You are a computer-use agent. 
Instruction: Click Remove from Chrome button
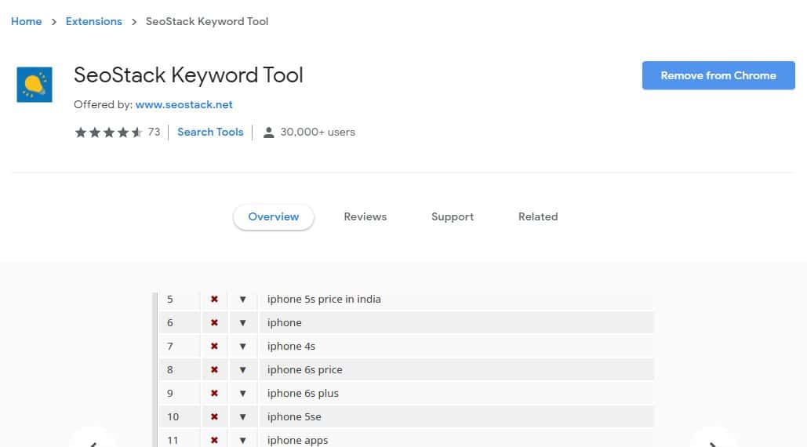pos(718,75)
